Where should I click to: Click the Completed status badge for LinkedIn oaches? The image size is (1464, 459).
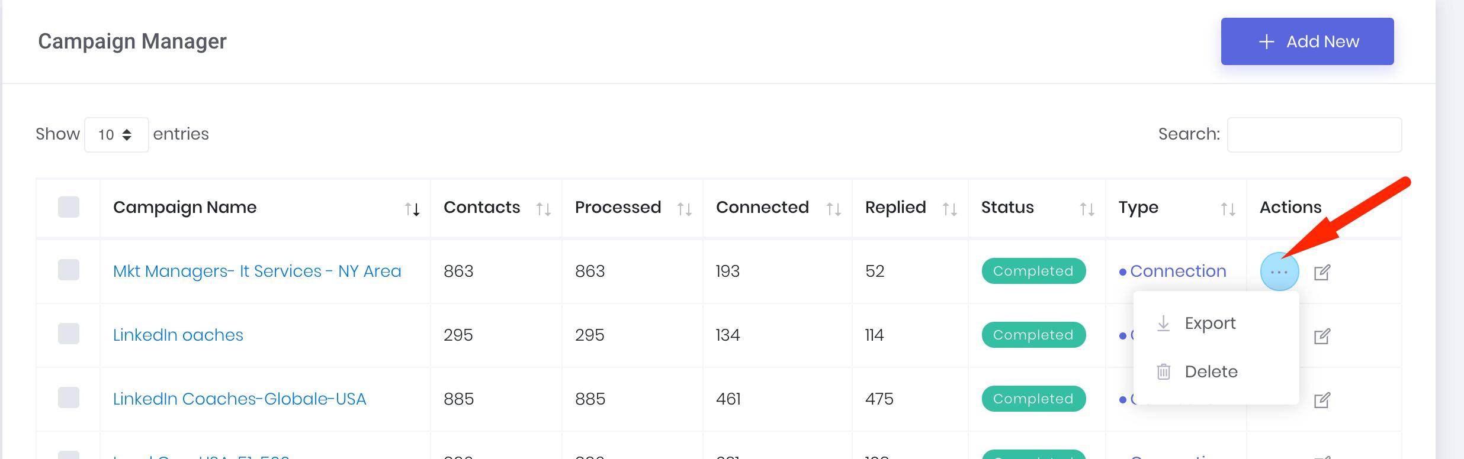pyautogui.click(x=1033, y=335)
